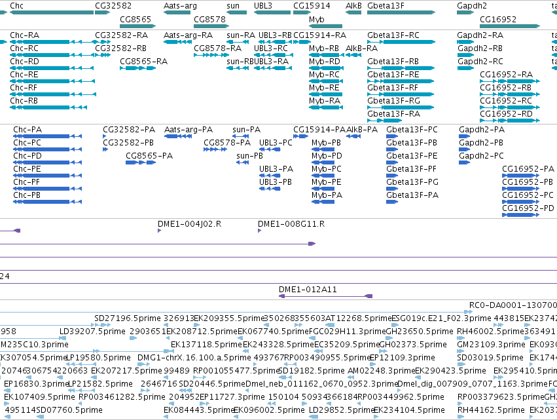Select the CG8565 gene bar
This screenshot has height=420, width=557.
[x=138, y=26]
